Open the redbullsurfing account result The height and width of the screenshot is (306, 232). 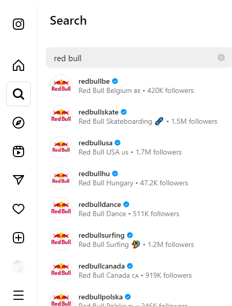click(x=139, y=240)
